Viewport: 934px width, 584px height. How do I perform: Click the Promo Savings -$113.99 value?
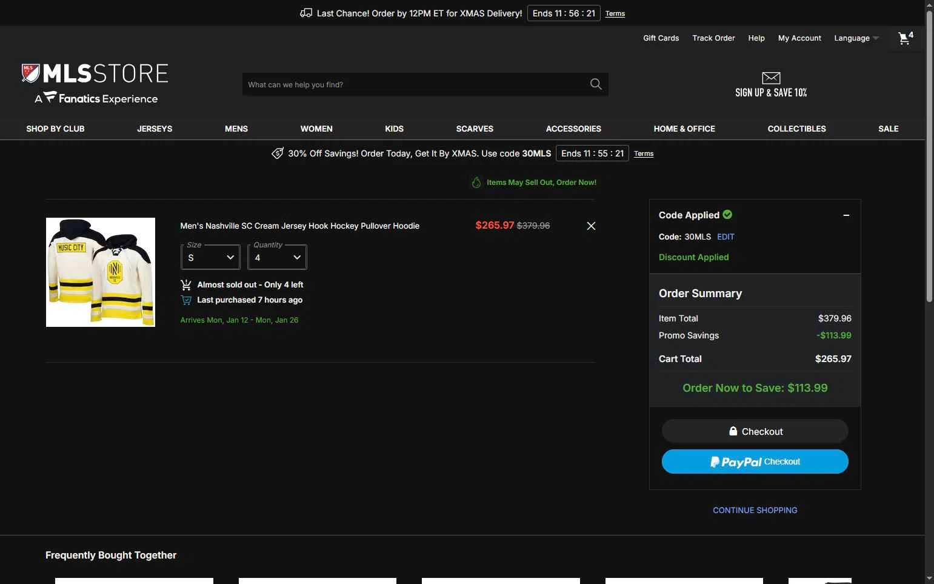click(834, 335)
